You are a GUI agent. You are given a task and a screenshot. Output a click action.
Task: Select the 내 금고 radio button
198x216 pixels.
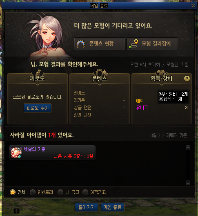[60, 192]
